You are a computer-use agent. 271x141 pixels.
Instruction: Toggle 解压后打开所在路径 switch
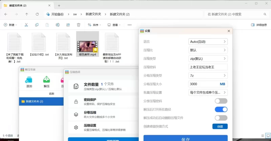221,109
